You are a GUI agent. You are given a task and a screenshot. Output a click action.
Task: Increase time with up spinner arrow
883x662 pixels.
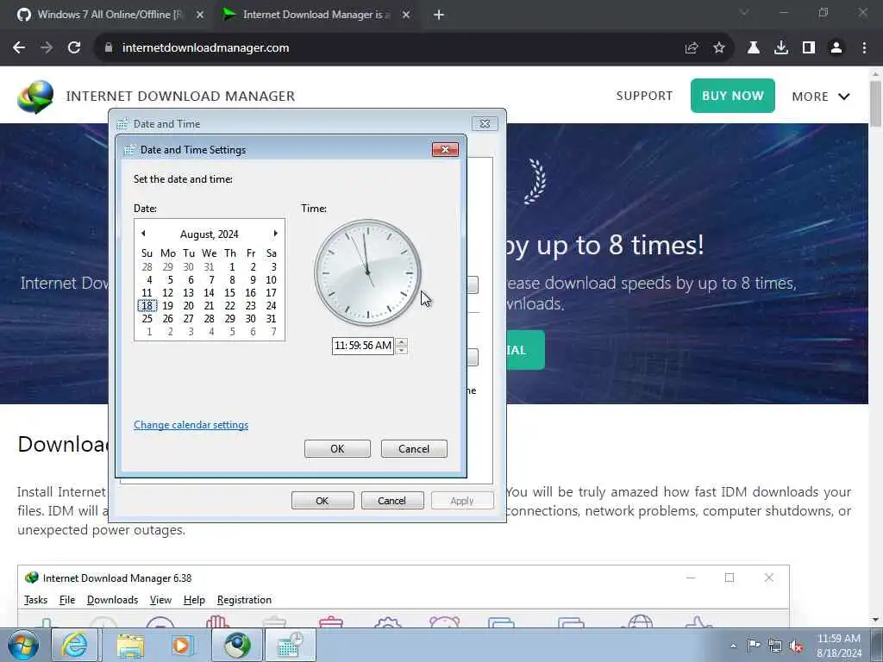pyautogui.click(x=402, y=341)
